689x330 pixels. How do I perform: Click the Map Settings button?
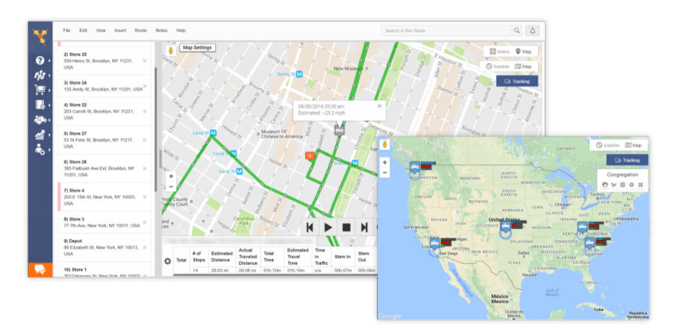click(x=197, y=47)
